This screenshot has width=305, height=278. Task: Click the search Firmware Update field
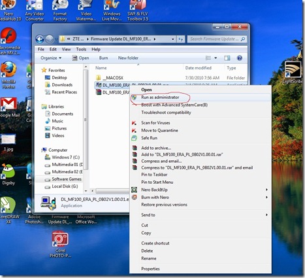pos(217,39)
